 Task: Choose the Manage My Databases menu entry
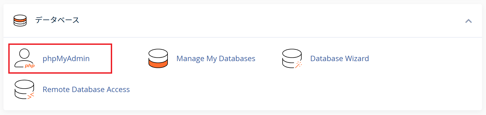pos(202,58)
